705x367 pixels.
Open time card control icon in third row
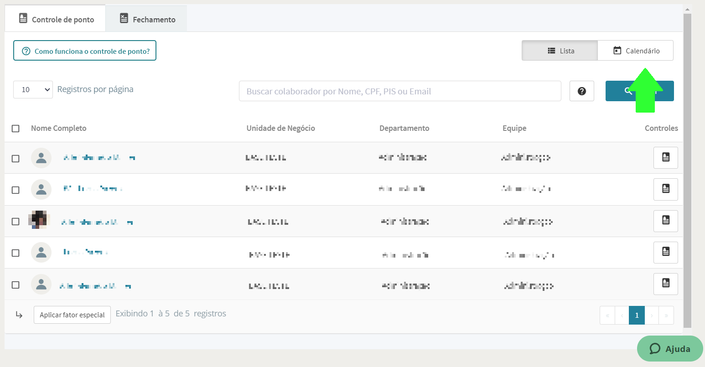click(x=665, y=221)
